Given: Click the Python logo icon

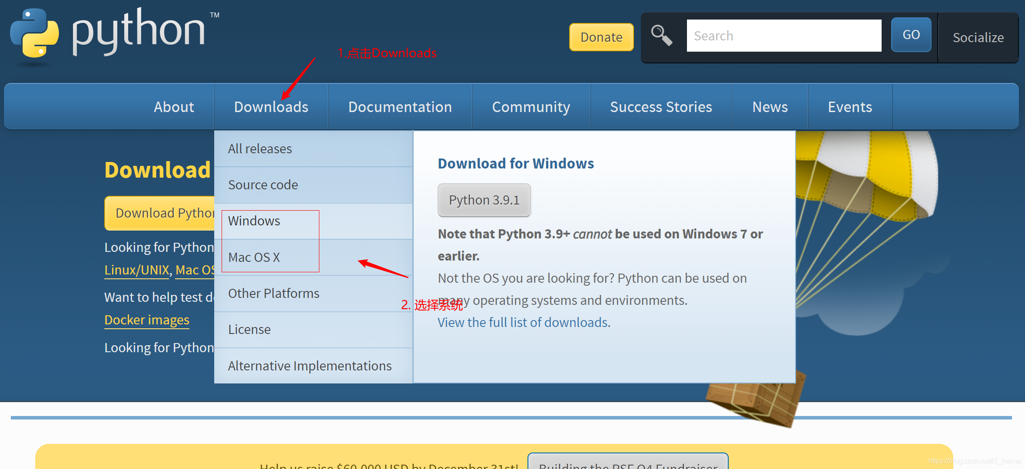Looking at the screenshot, I should (35, 34).
